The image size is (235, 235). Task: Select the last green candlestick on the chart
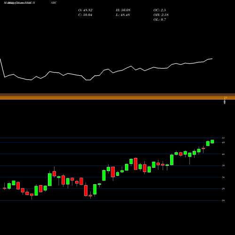tap(212, 141)
